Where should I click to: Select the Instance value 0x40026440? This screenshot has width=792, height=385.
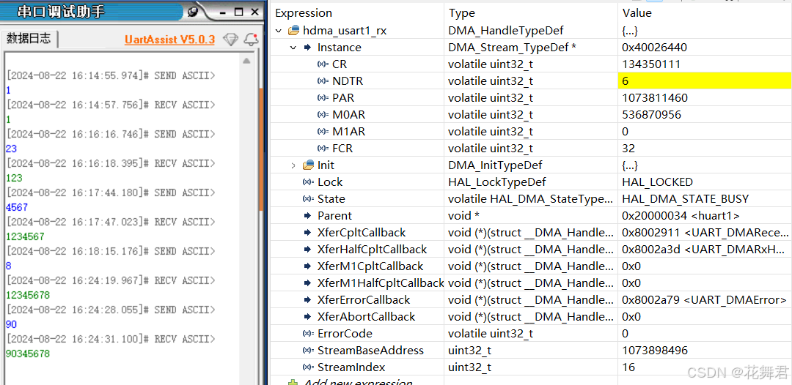click(654, 48)
